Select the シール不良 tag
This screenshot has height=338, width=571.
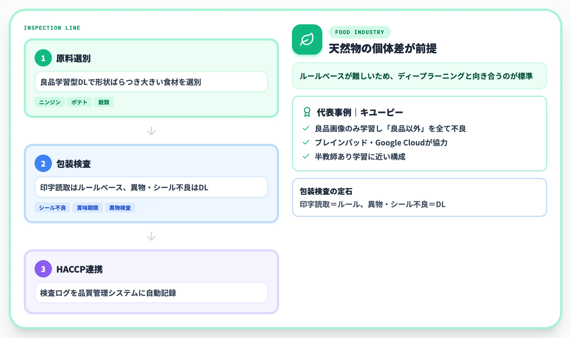point(52,208)
